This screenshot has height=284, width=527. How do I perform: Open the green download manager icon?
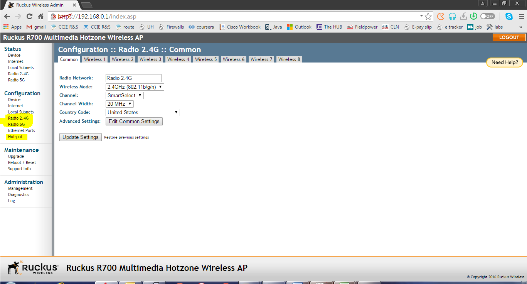pos(473,16)
